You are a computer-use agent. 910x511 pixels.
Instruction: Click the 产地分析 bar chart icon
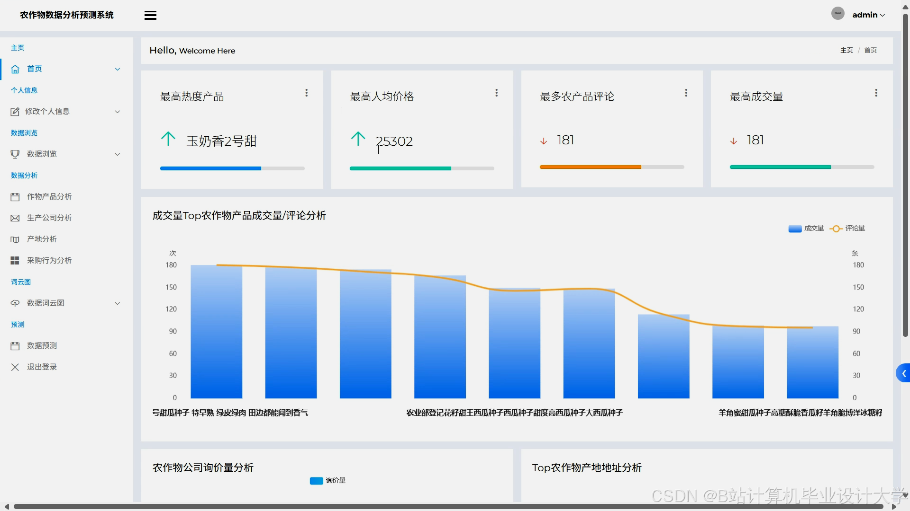pos(15,239)
